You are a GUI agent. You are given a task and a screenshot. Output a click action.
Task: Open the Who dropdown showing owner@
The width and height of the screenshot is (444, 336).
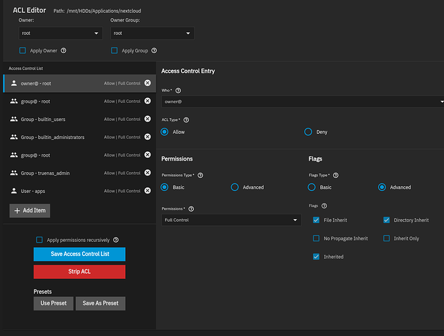303,101
